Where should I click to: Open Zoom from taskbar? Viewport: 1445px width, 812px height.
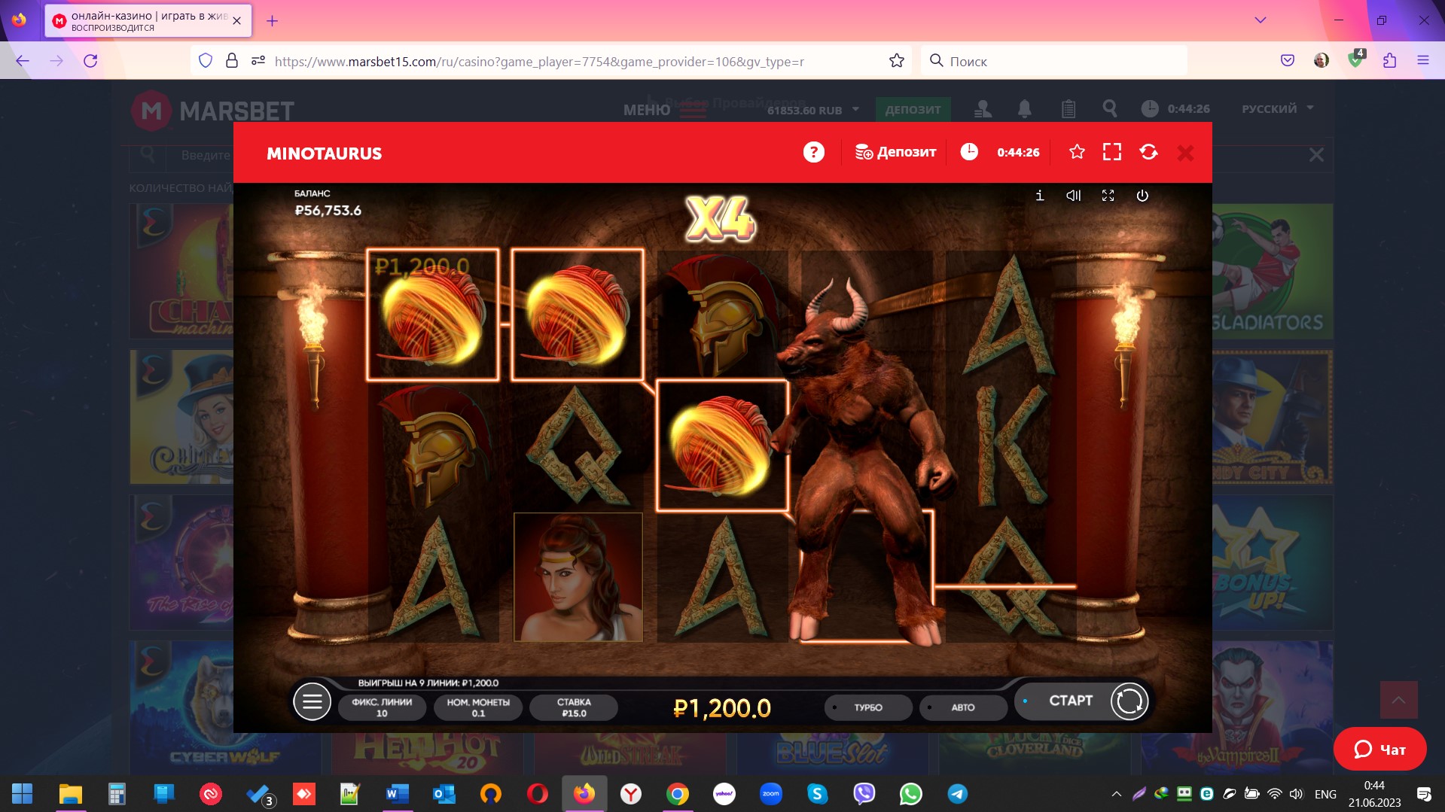[x=770, y=794]
